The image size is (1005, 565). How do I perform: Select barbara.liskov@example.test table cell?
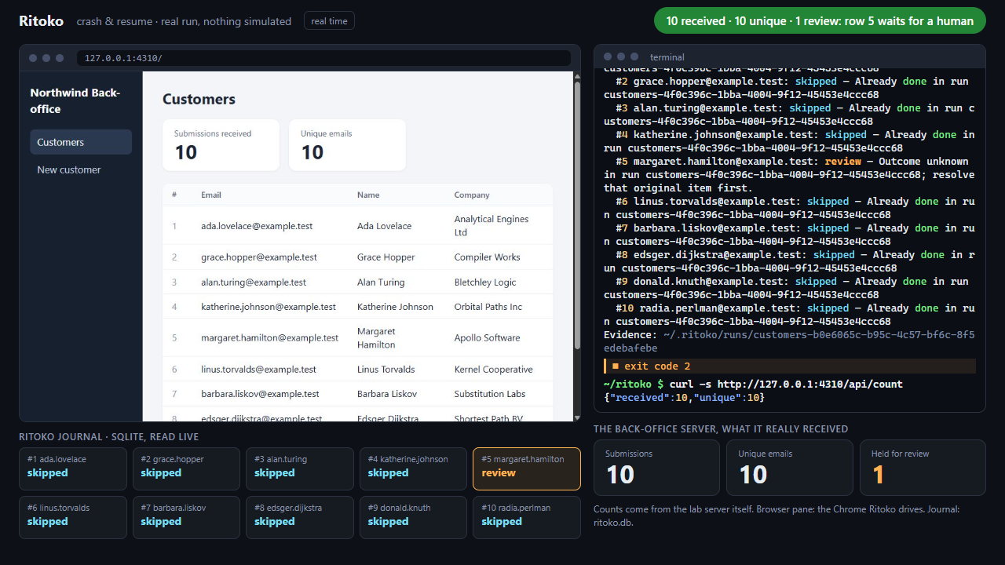(x=260, y=394)
